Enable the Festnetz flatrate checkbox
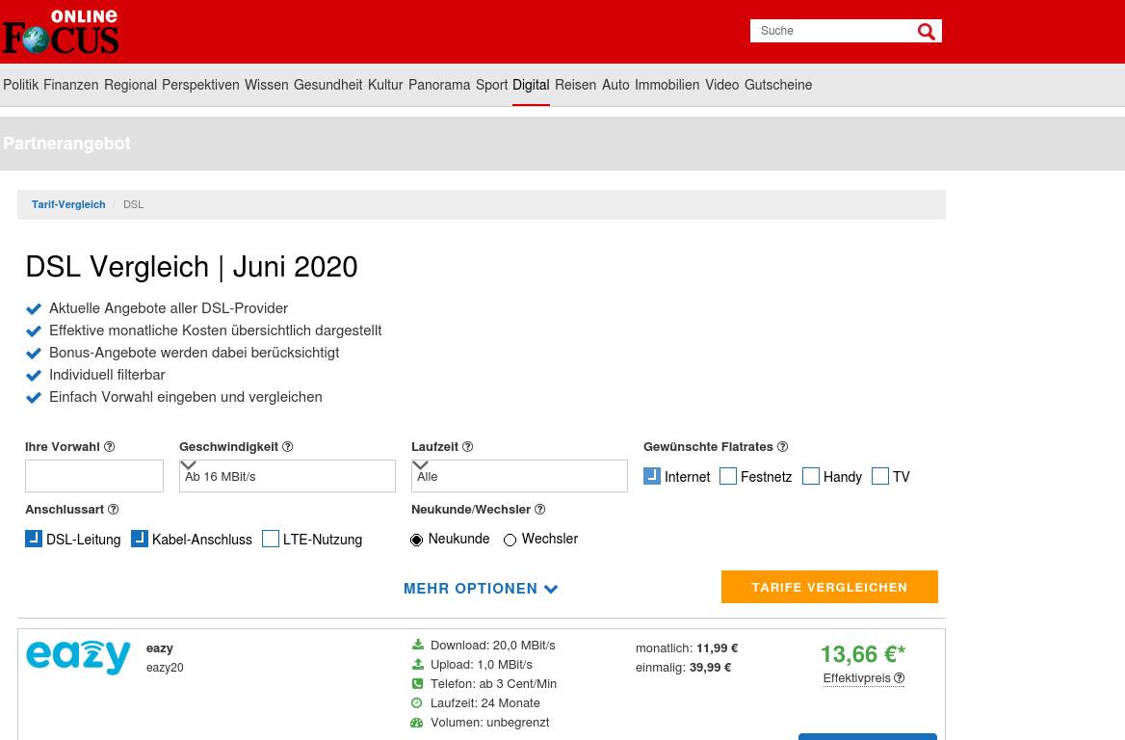This screenshot has height=740, width=1125. click(x=728, y=476)
